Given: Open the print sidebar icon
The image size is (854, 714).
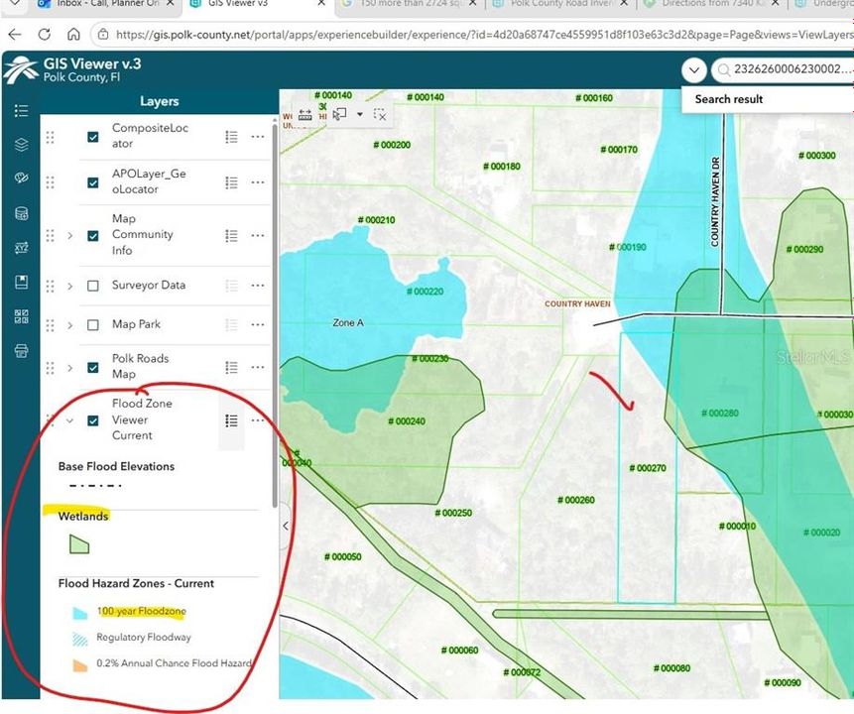Looking at the screenshot, I should 21,351.
